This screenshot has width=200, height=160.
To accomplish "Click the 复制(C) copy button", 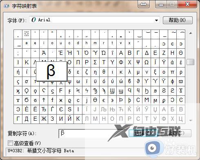I will (x=177, y=133).
